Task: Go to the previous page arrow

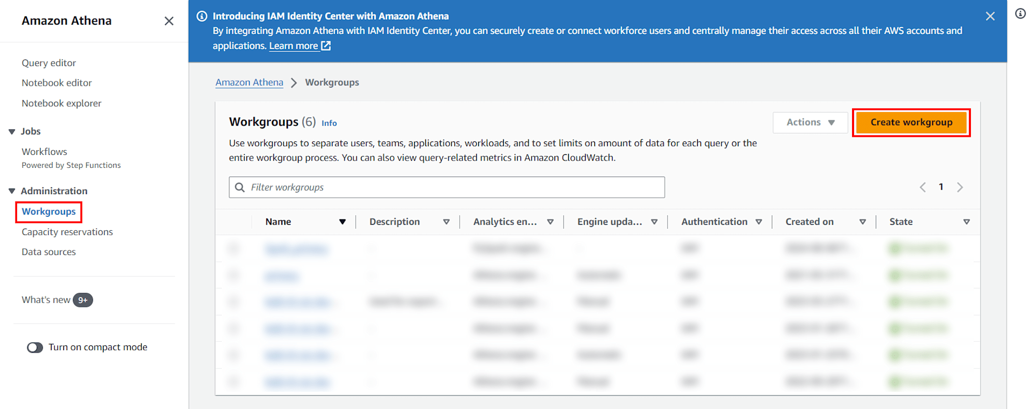Action: (x=923, y=187)
